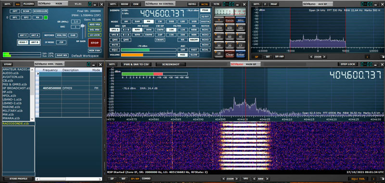Open the SR (MHz) sample rate box

pyautogui.click(x=76, y=22)
